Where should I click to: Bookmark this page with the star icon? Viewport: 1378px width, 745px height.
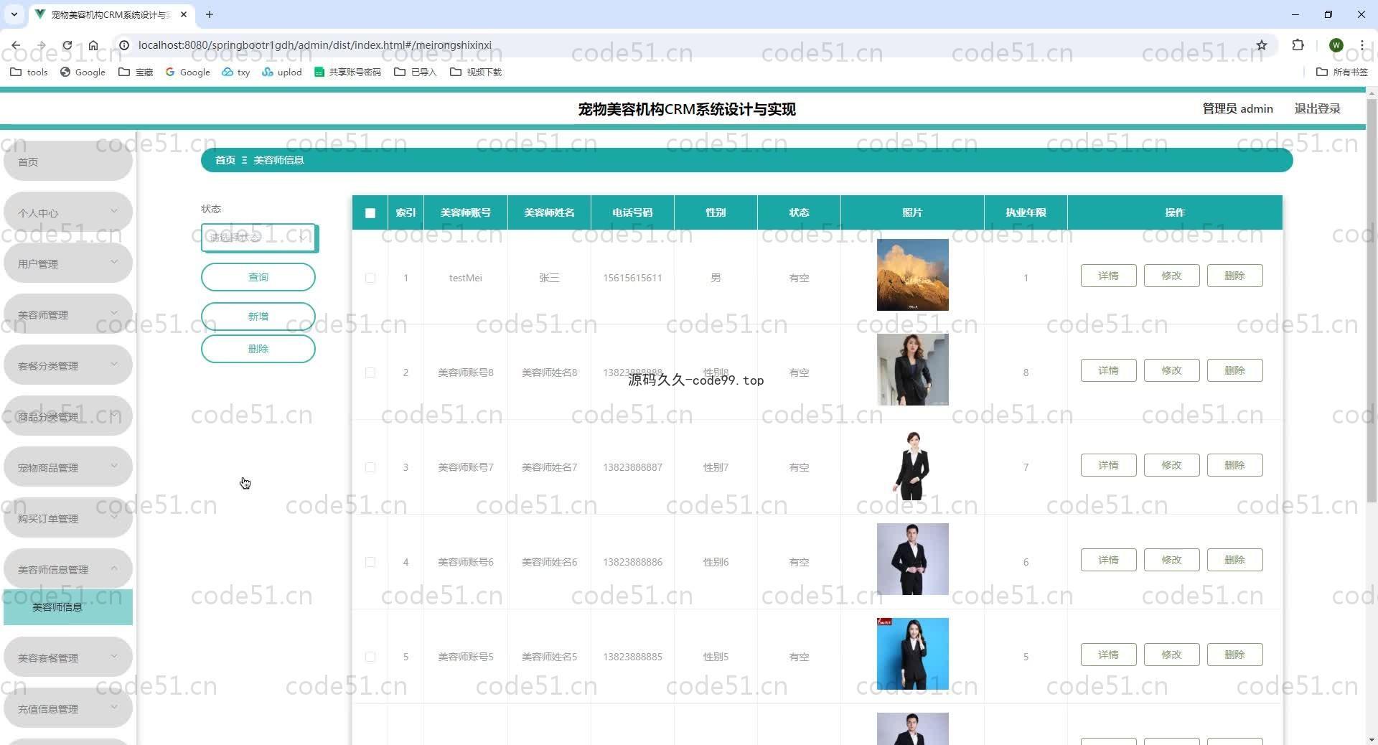click(x=1262, y=45)
